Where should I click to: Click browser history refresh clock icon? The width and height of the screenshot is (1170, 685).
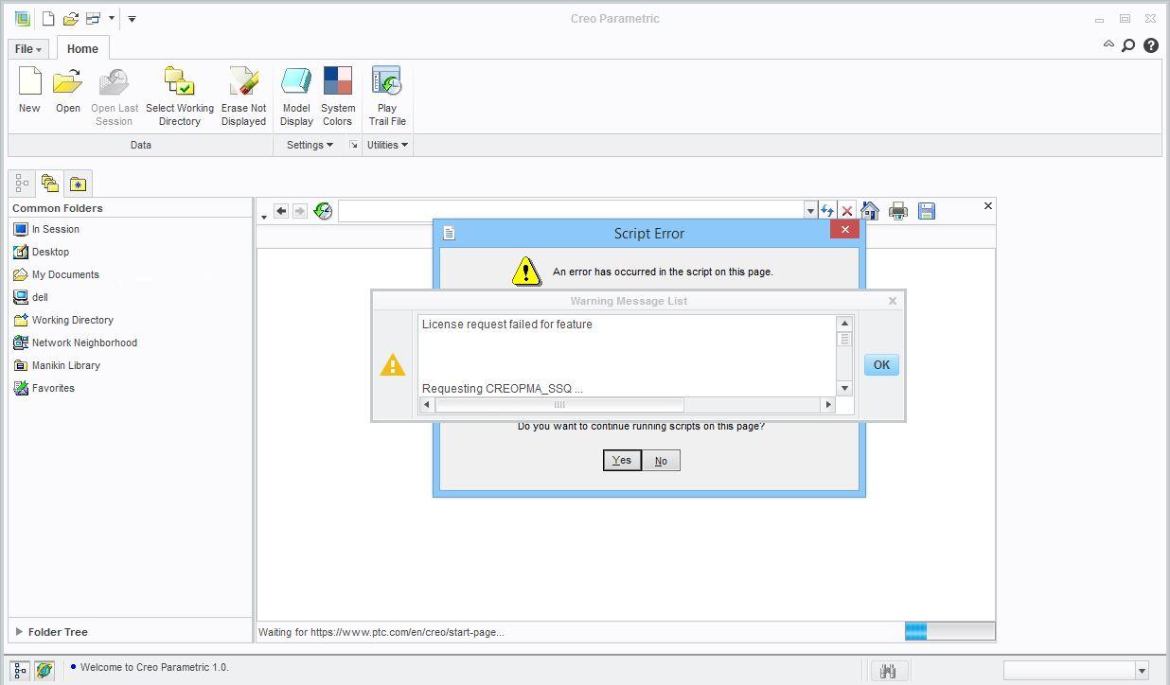point(323,211)
